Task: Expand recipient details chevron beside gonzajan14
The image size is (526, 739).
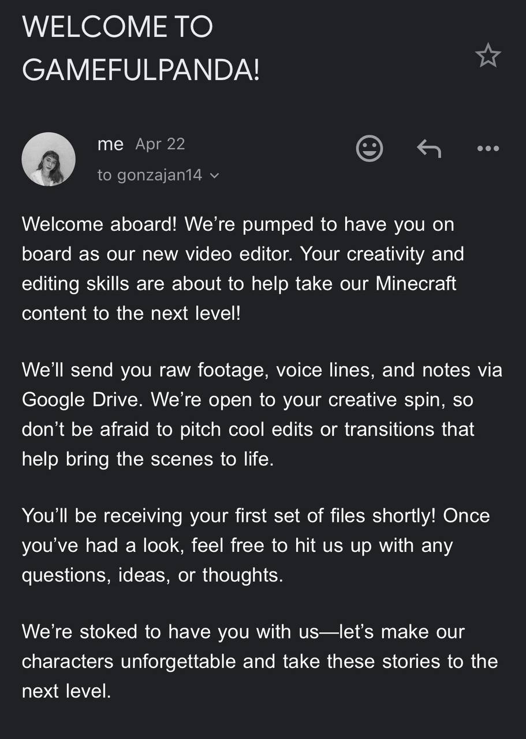Action: (214, 176)
